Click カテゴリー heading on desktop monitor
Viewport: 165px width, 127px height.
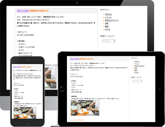[x=105, y=10]
